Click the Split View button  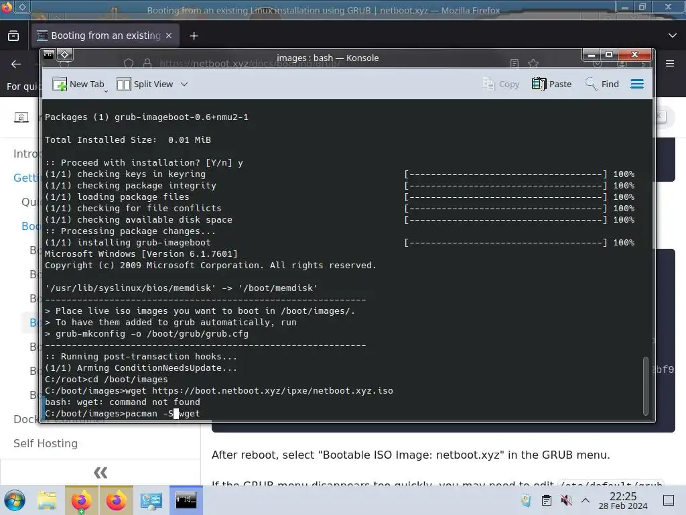coord(145,84)
